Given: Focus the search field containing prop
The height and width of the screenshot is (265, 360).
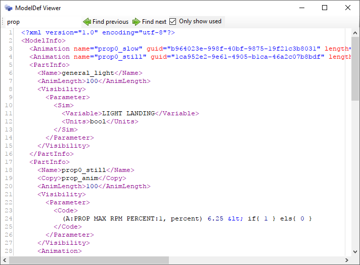Looking at the screenshot, I should pyautogui.click(x=42, y=22).
